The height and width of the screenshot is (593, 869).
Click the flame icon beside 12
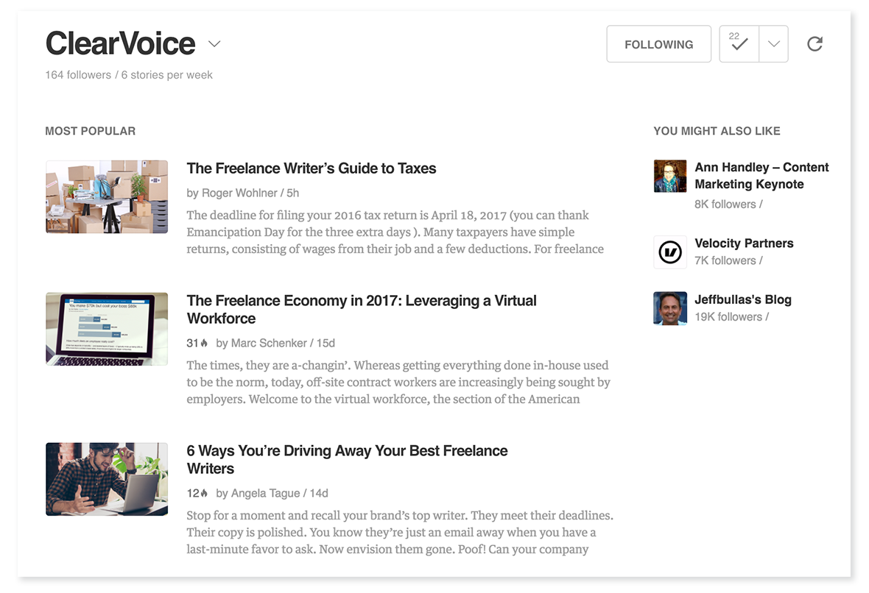(x=204, y=493)
